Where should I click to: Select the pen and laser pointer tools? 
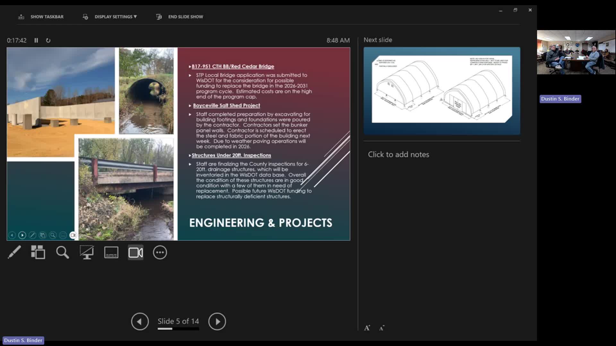tap(14, 252)
